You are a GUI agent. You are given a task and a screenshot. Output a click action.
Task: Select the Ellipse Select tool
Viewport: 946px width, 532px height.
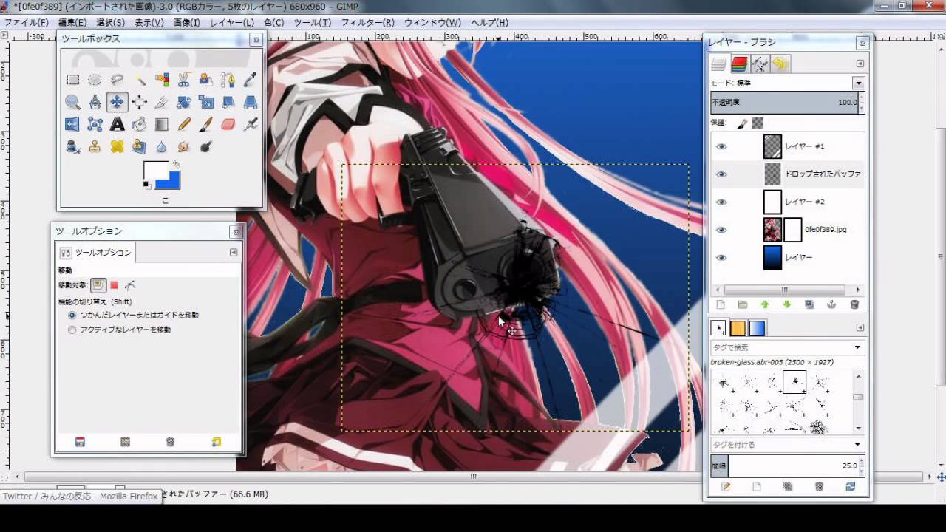pos(95,80)
